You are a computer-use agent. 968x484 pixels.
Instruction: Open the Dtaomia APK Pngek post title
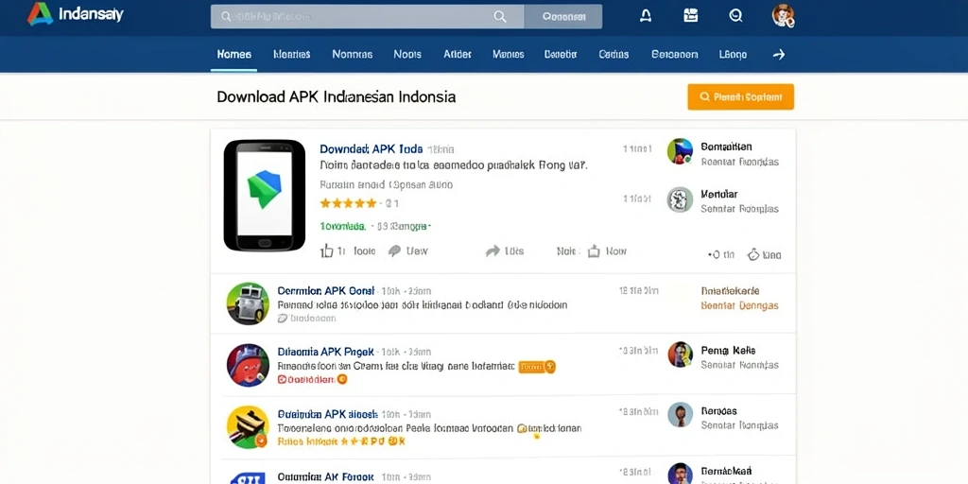click(325, 352)
